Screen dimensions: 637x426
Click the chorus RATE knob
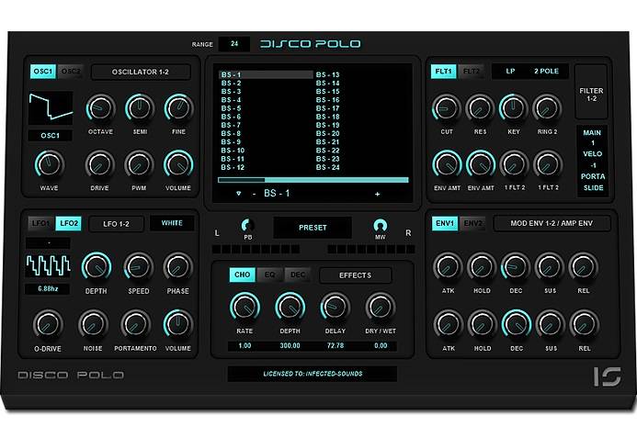point(245,307)
